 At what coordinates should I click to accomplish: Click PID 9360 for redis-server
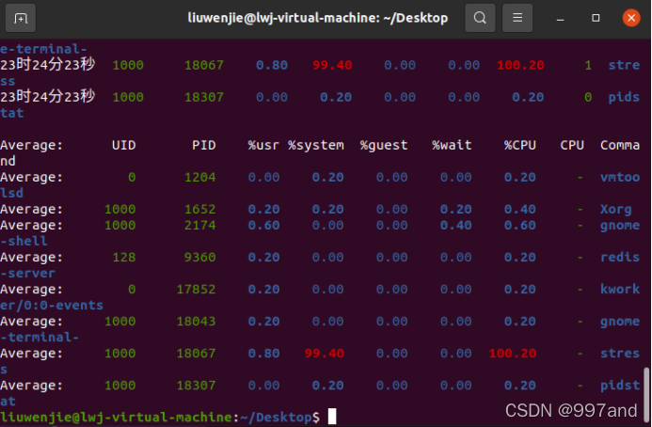[200, 257]
